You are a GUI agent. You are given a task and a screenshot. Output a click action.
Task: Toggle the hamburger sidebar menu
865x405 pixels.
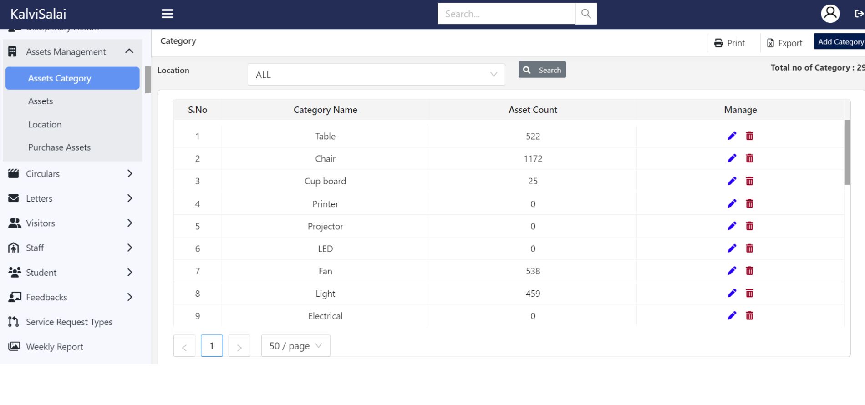pyautogui.click(x=168, y=14)
